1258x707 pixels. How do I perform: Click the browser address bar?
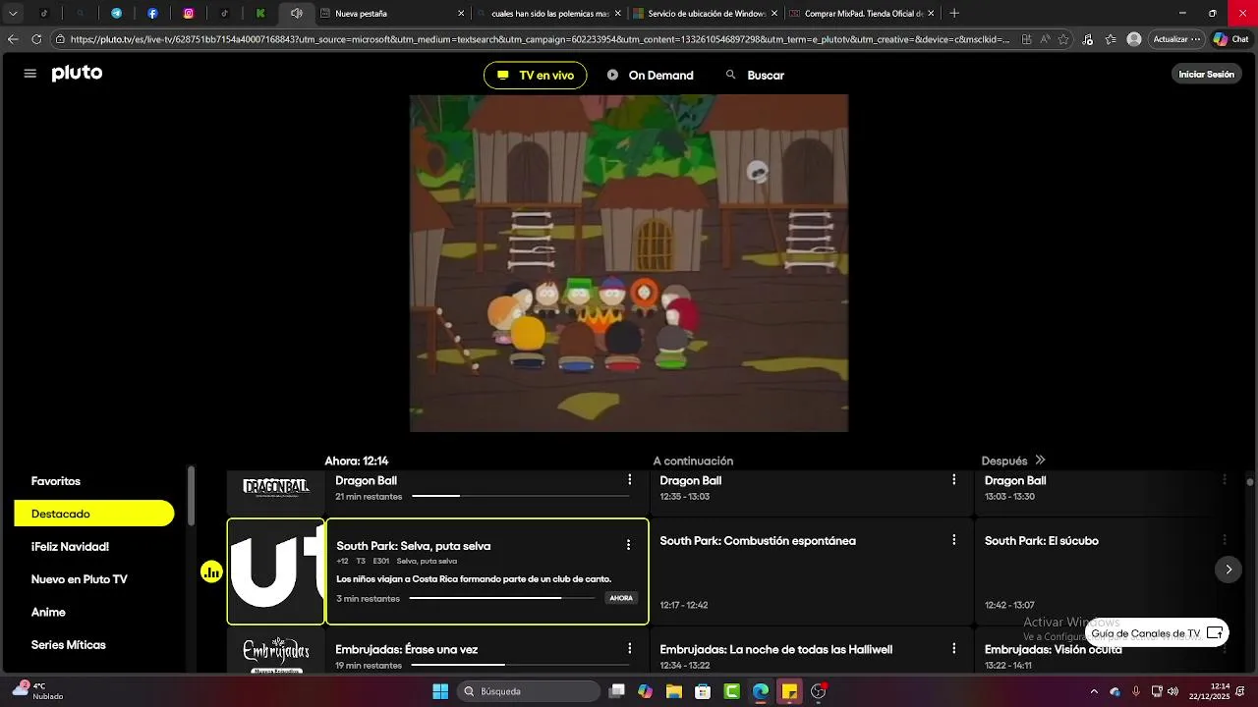point(540,39)
